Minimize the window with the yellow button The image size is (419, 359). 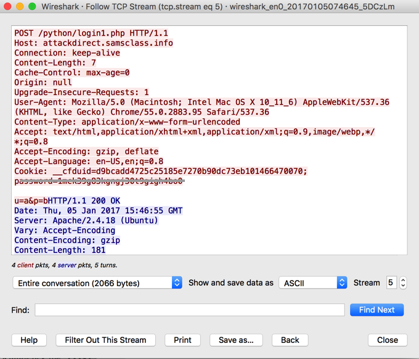20,7
